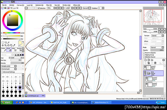Open the File menu
Image resolution: width=167 pixels, height=110 pixels.
4,5
